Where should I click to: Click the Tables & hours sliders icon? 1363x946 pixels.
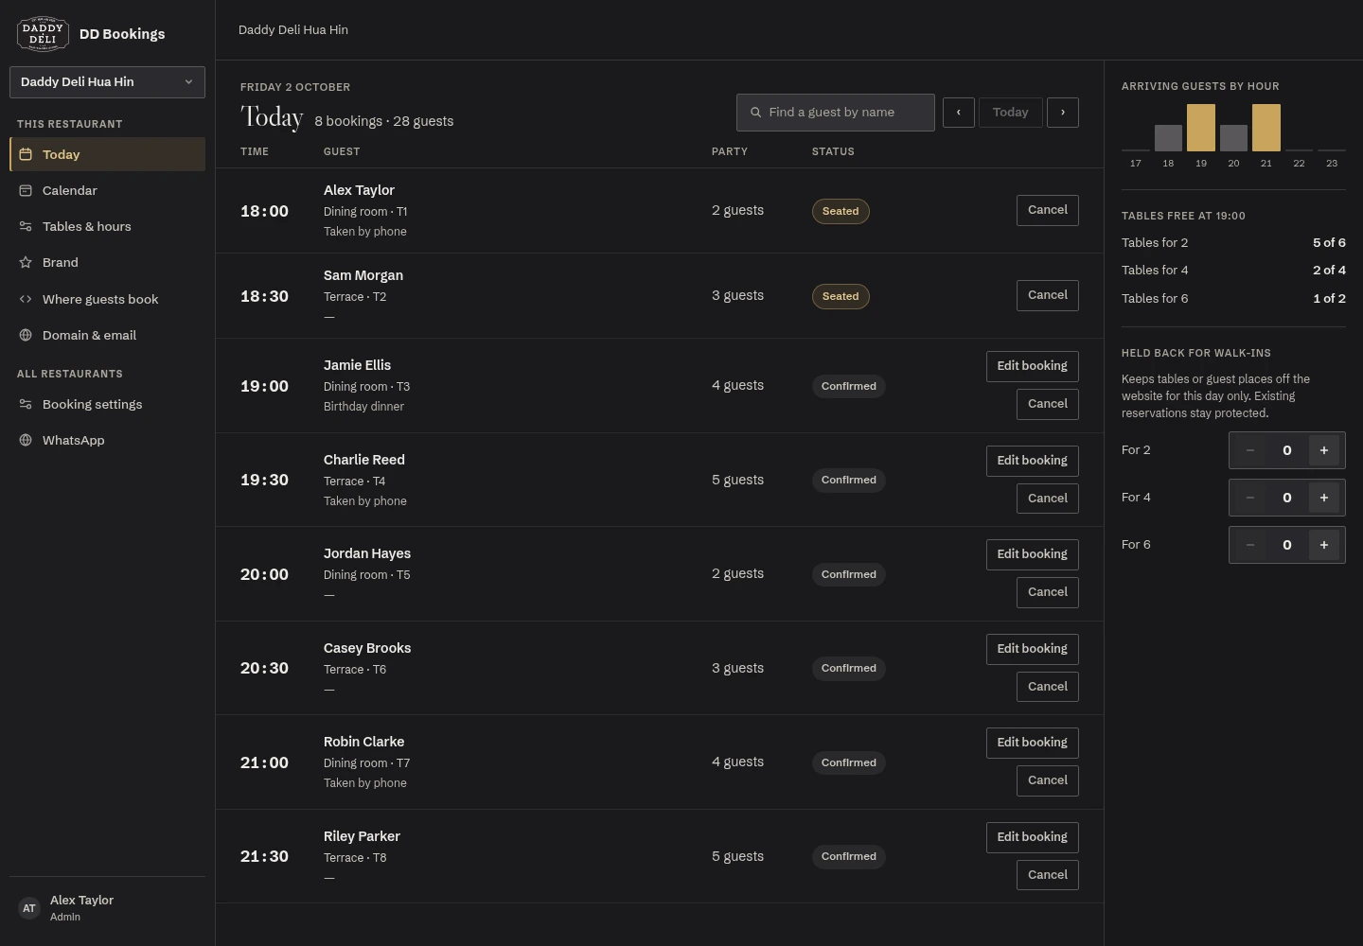point(26,226)
